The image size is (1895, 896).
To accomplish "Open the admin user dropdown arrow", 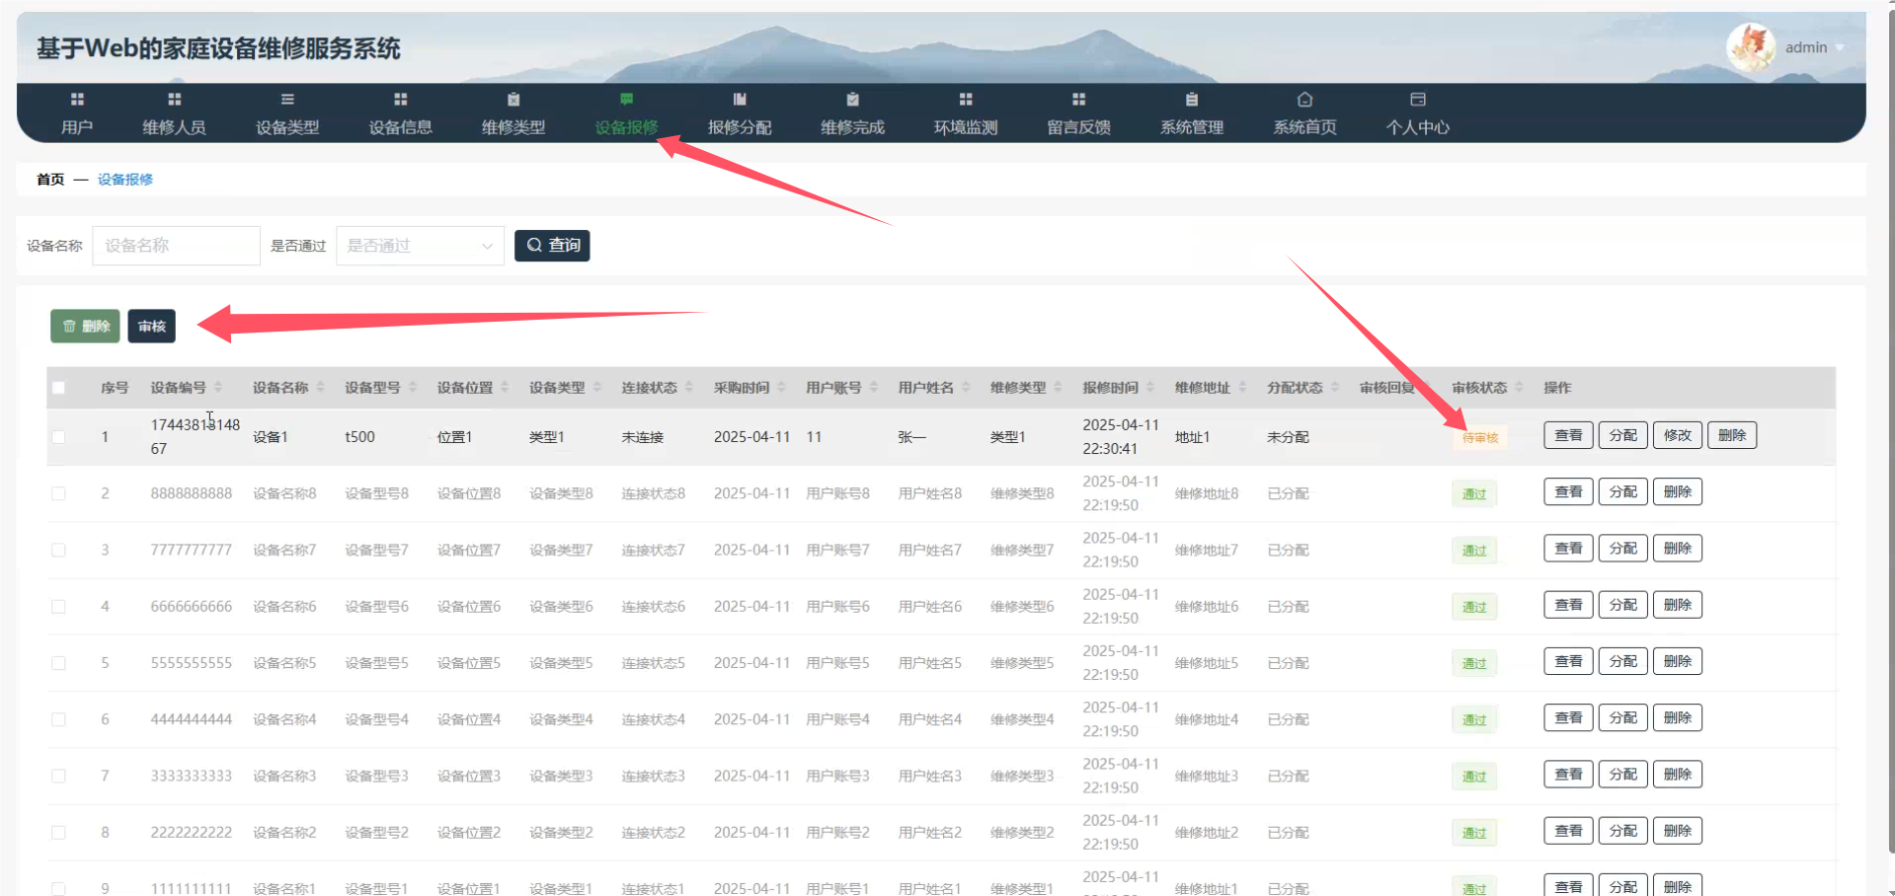I will click(x=1840, y=48).
